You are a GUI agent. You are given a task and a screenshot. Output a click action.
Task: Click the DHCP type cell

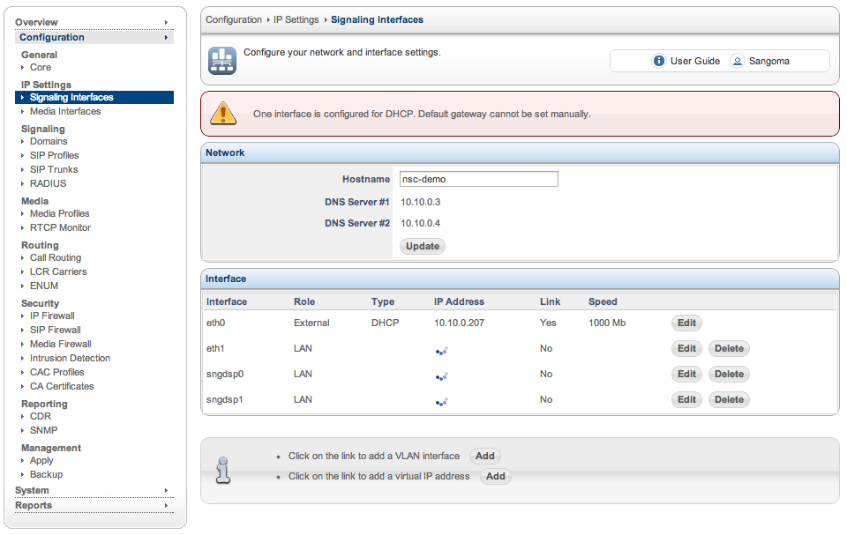tap(386, 323)
